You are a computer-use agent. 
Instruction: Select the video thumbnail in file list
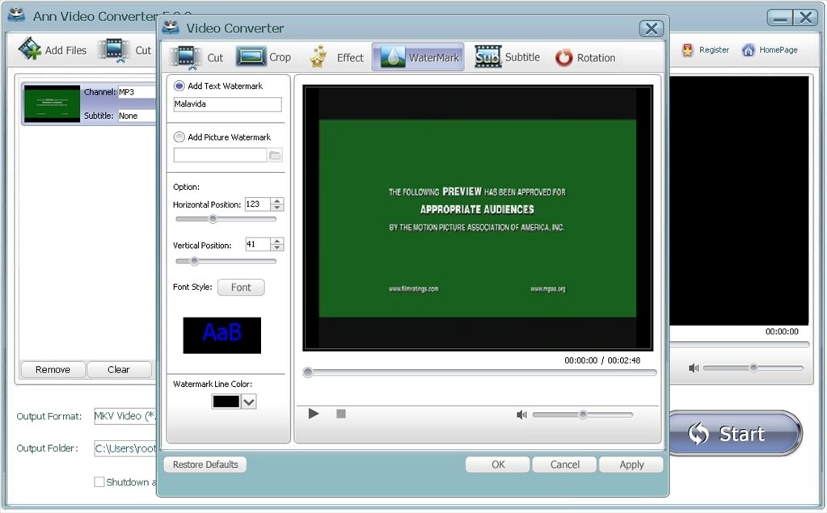pos(53,103)
